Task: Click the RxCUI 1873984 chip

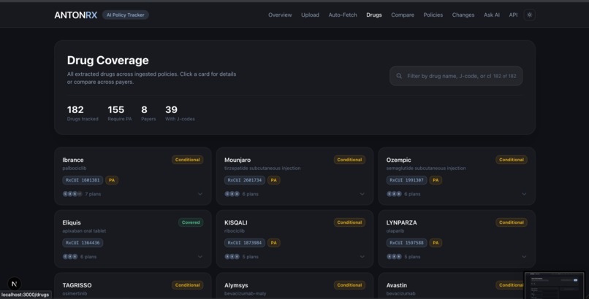Action: pos(245,243)
